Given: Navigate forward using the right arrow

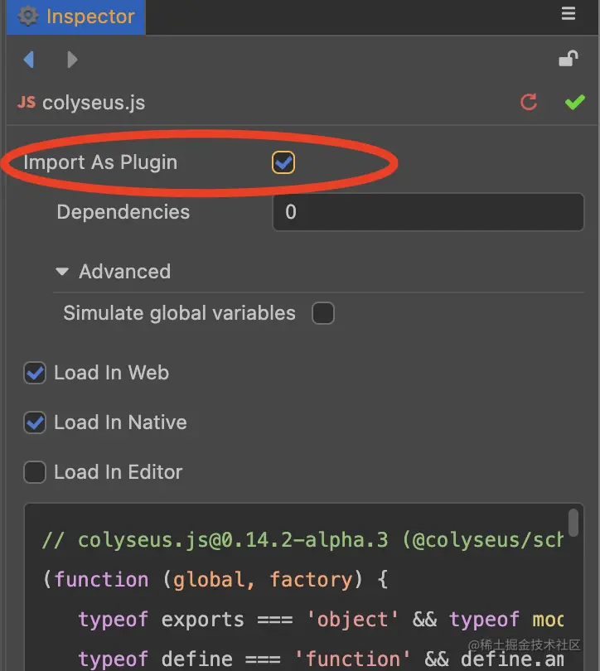Looking at the screenshot, I should pyautogui.click(x=72, y=59).
